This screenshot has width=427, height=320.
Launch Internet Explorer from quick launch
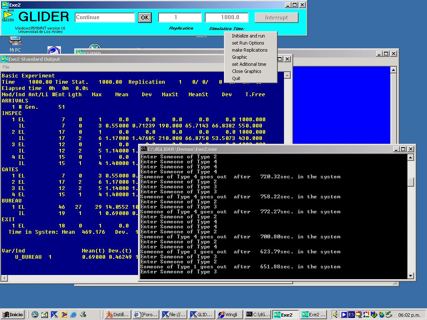[x=73, y=315]
